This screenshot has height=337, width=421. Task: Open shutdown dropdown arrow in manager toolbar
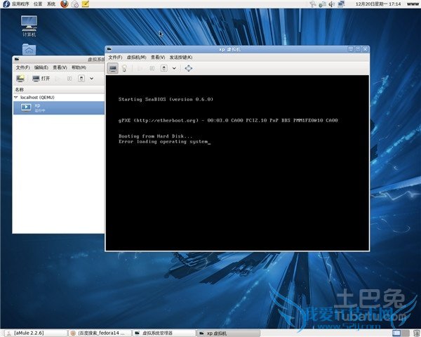(91, 79)
